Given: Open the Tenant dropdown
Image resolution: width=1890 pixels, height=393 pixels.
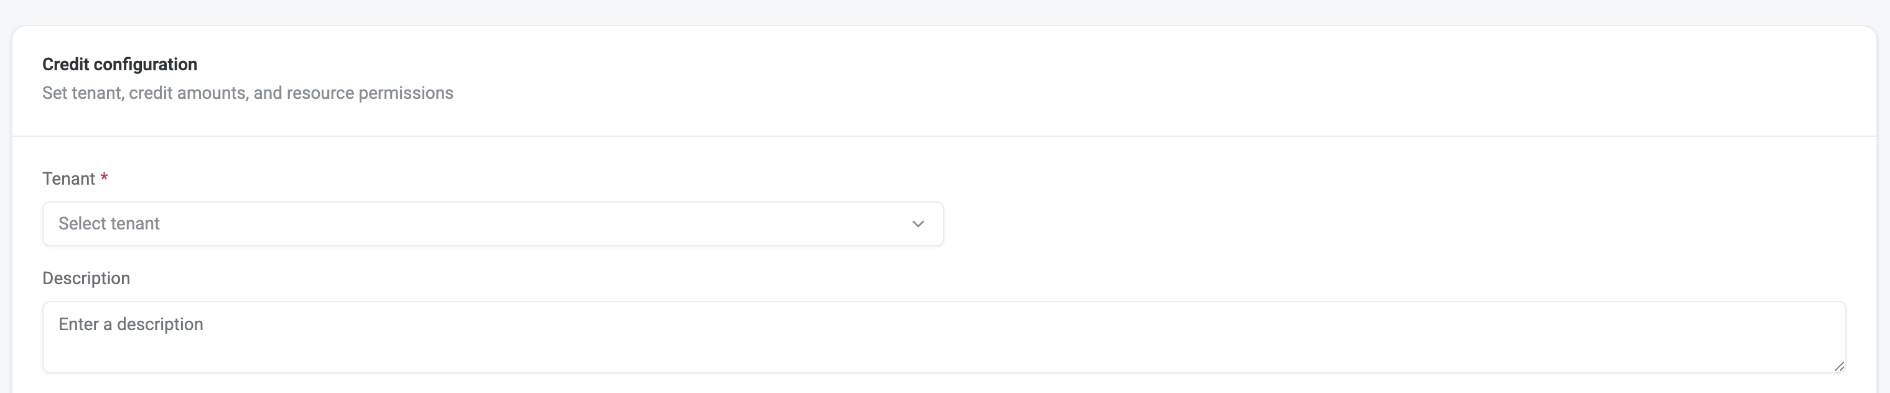Looking at the screenshot, I should 492,224.
